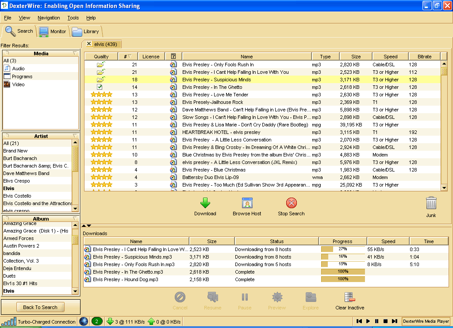Collapse the Artist filter panel arrow
Viewport: 453px width, 328px height.
[x=75, y=136]
